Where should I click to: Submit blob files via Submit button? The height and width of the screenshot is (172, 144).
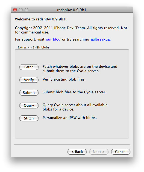(29, 93)
